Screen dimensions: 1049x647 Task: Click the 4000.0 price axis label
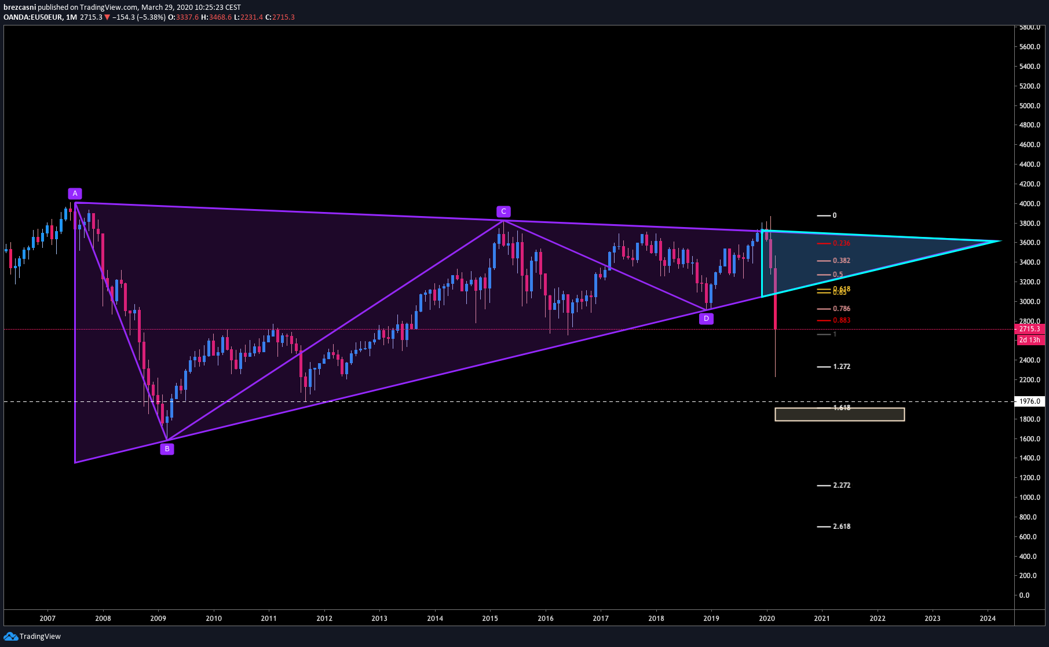(1029, 204)
